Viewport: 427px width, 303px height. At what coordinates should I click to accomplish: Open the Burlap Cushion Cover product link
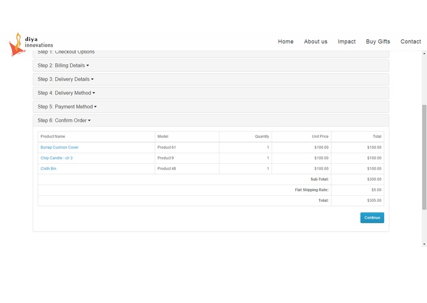(60, 147)
